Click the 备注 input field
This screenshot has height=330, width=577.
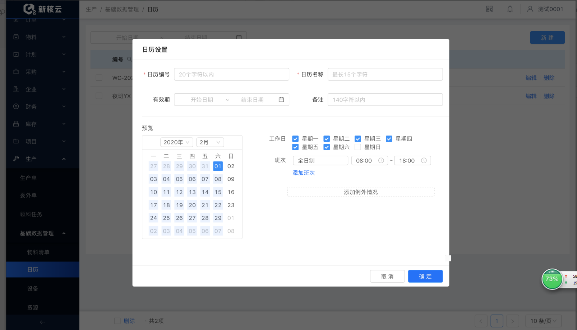(x=385, y=100)
